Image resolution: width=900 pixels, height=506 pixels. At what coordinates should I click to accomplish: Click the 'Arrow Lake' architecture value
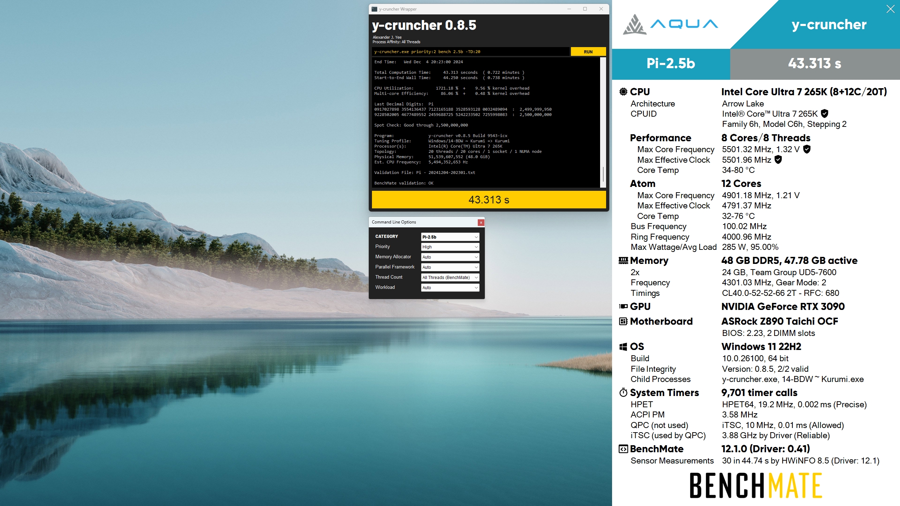[x=743, y=104]
